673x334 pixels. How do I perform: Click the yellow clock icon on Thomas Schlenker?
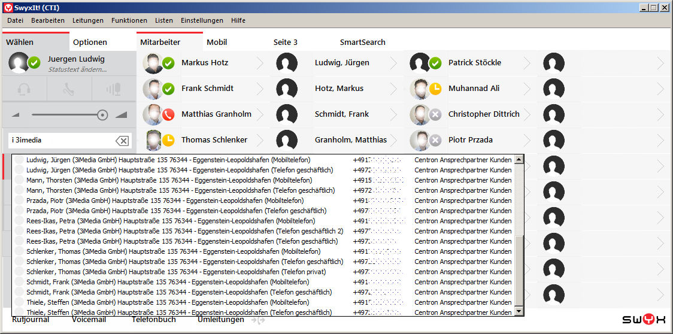(168, 140)
